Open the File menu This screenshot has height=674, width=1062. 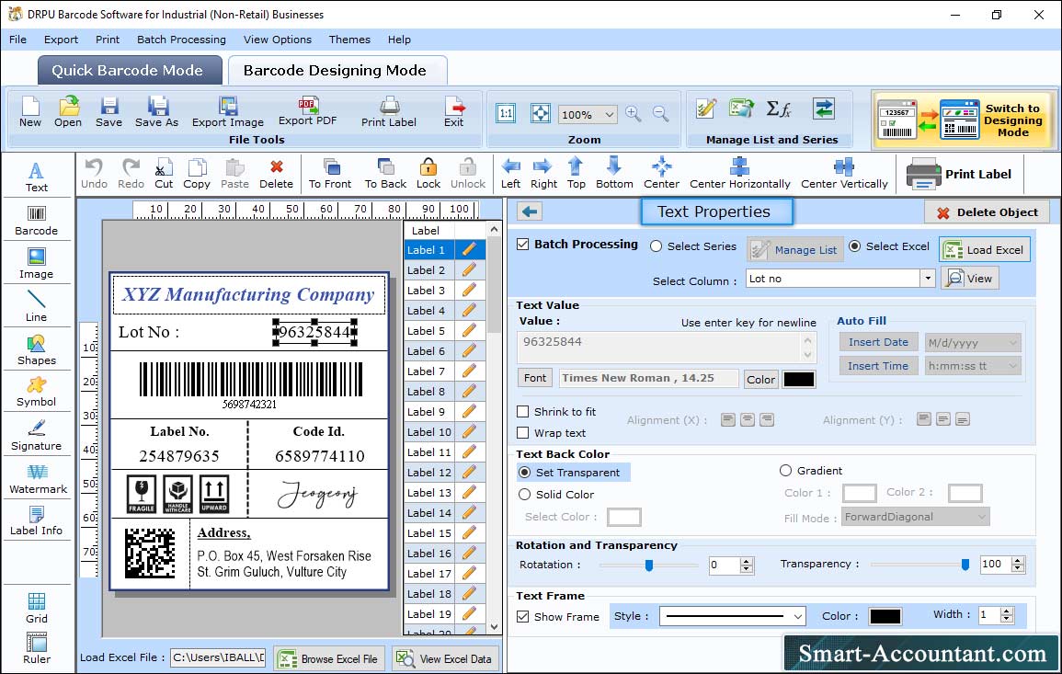(17, 40)
